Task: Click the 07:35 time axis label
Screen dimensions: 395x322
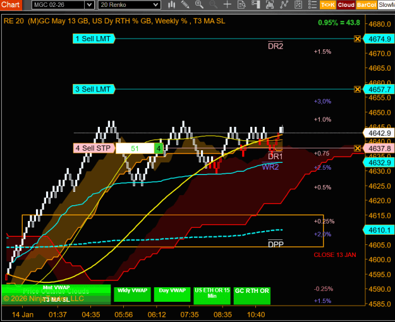Action: [190, 314]
